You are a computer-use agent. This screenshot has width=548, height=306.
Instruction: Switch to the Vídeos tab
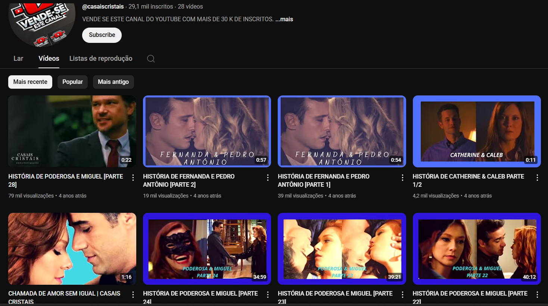(x=49, y=59)
